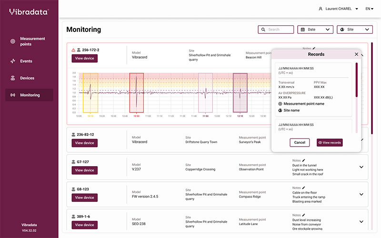Click the pencil icon for 389-1-6 notes
The height and width of the screenshot is (238, 381).
tap(303, 215)
